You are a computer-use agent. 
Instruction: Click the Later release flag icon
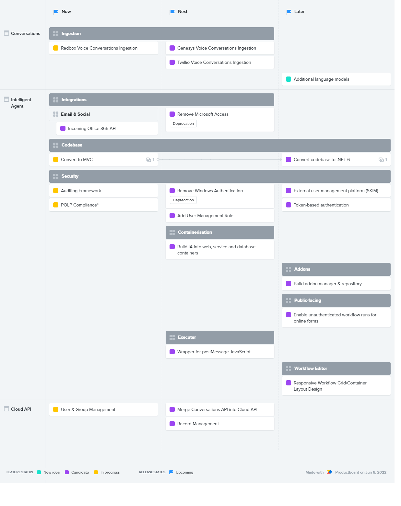pos(289,12)
